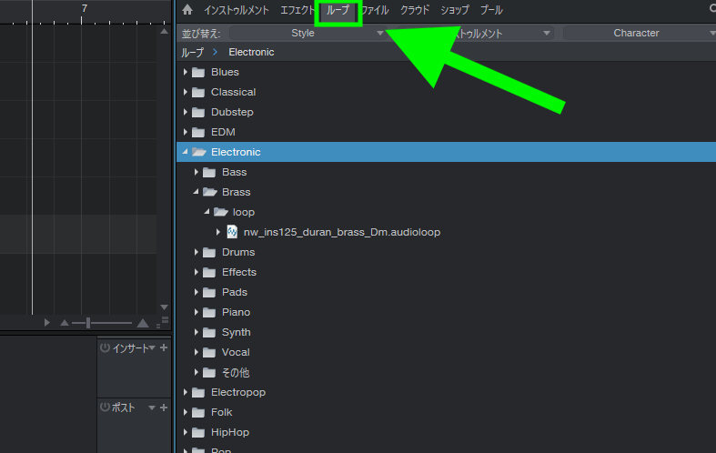Open the ファイル tab
Image resolution: width=716 pixels, height=453 pixels.
pyautogui.click(x=375, y=10)
